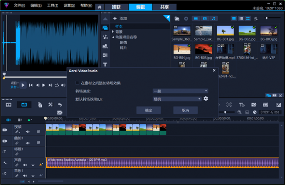Click the 确定 button

coord(148,110)
